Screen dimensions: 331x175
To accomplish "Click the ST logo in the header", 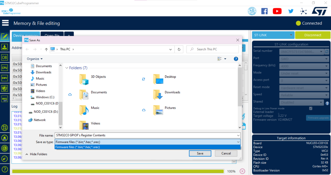I will [x=319, y=11].
